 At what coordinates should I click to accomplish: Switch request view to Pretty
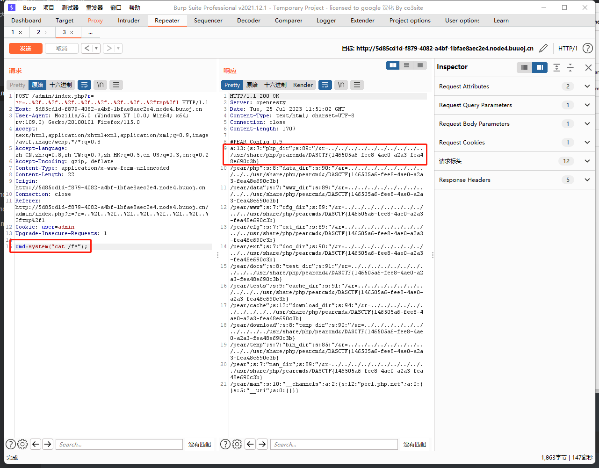[x=18, y=85]
